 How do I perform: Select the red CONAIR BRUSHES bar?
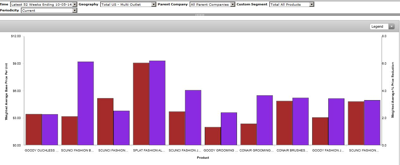284,123
